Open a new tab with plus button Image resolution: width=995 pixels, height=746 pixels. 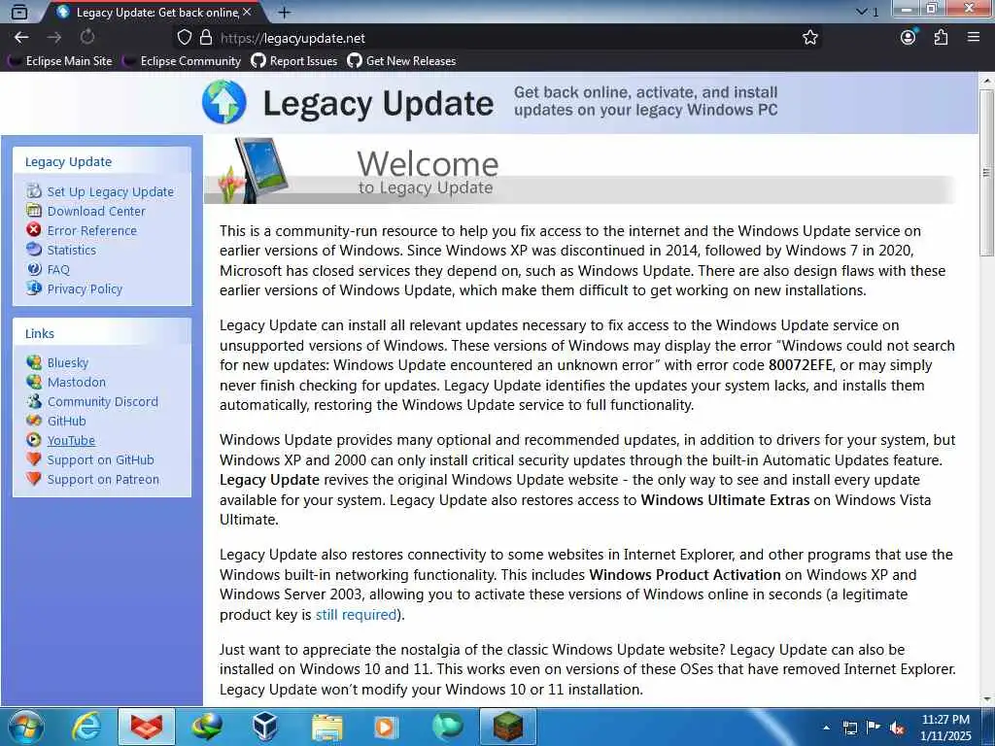click(x=285, y=12)
